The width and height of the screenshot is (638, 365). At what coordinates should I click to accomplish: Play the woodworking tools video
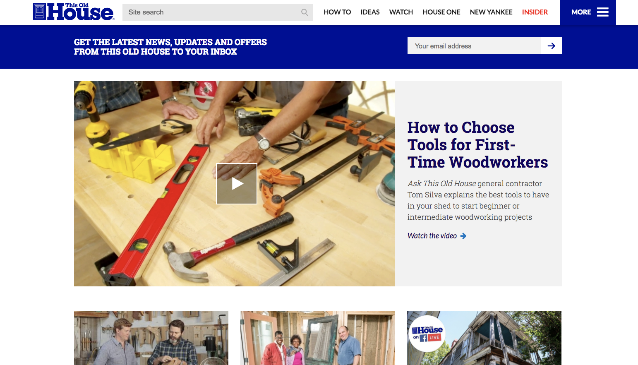pos(237,184)
